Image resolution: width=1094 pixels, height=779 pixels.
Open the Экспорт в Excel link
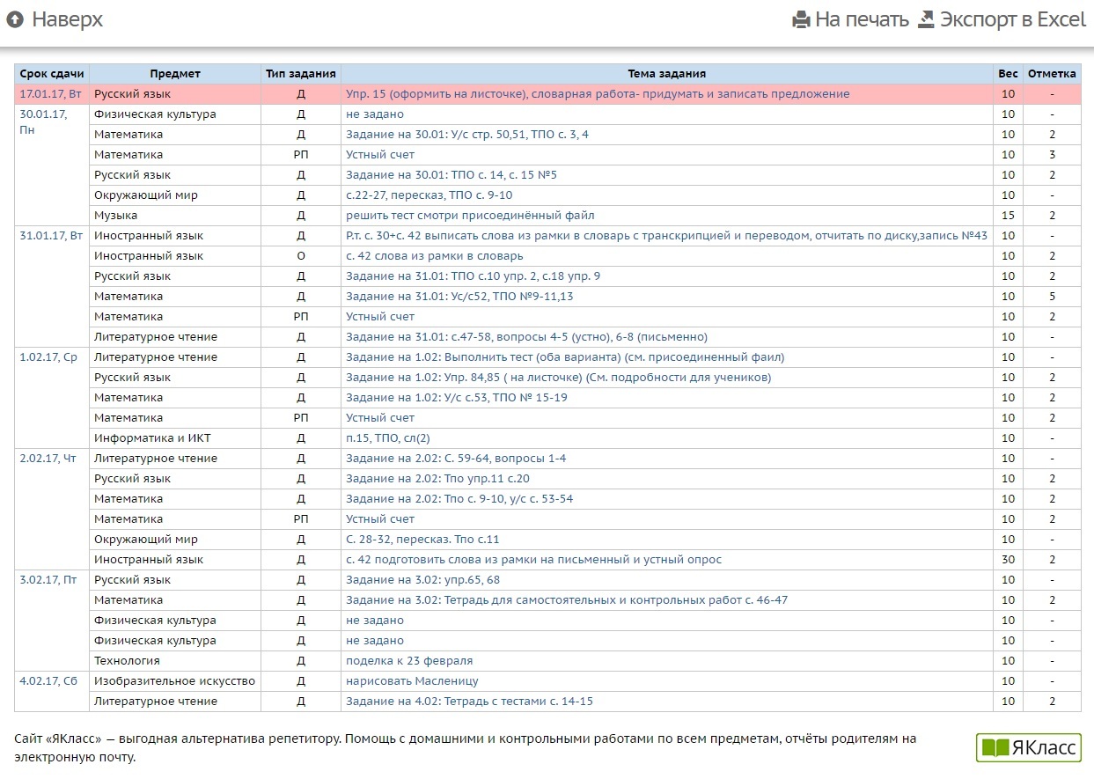click(1012, 19)
